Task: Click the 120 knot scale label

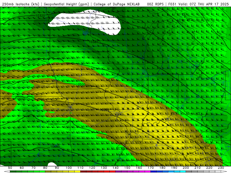Action: coord(92,168)
